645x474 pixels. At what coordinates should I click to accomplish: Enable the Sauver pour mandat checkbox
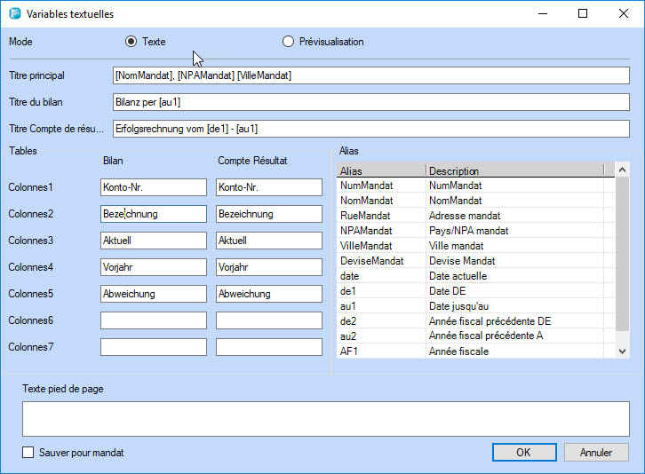28,453
